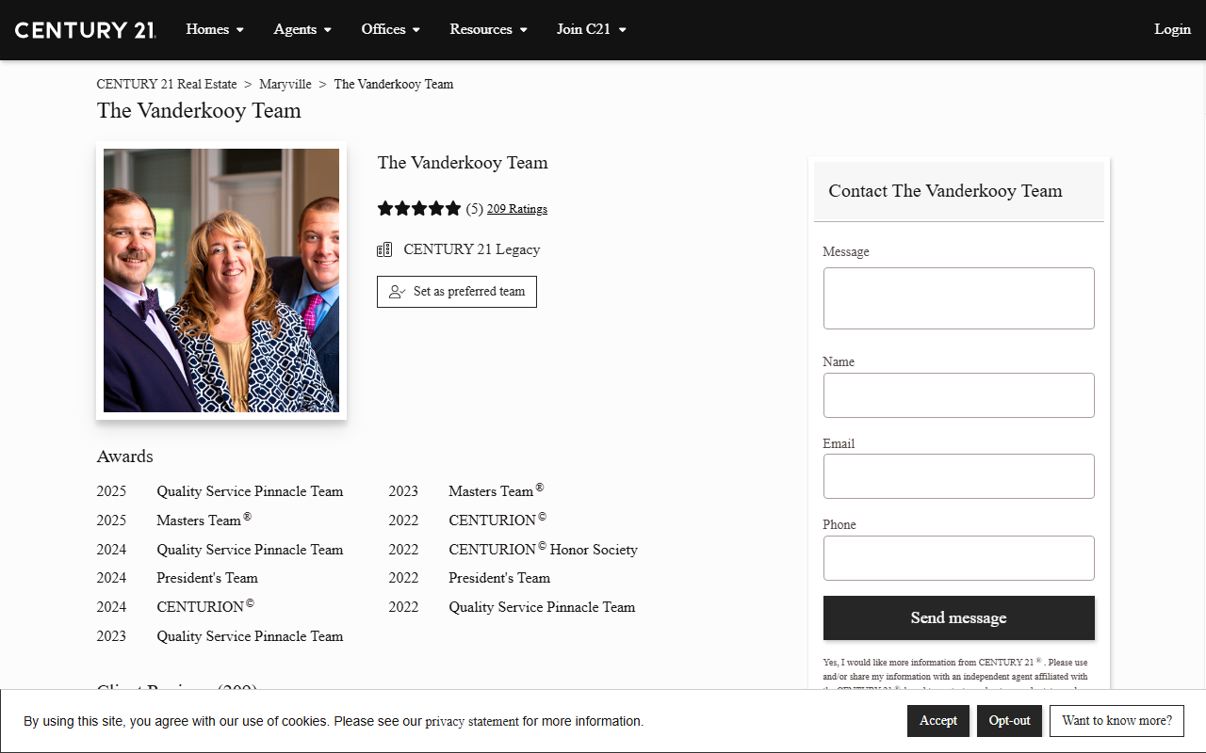
Task: Expand the Resources menu
Action: click(488, 29)
